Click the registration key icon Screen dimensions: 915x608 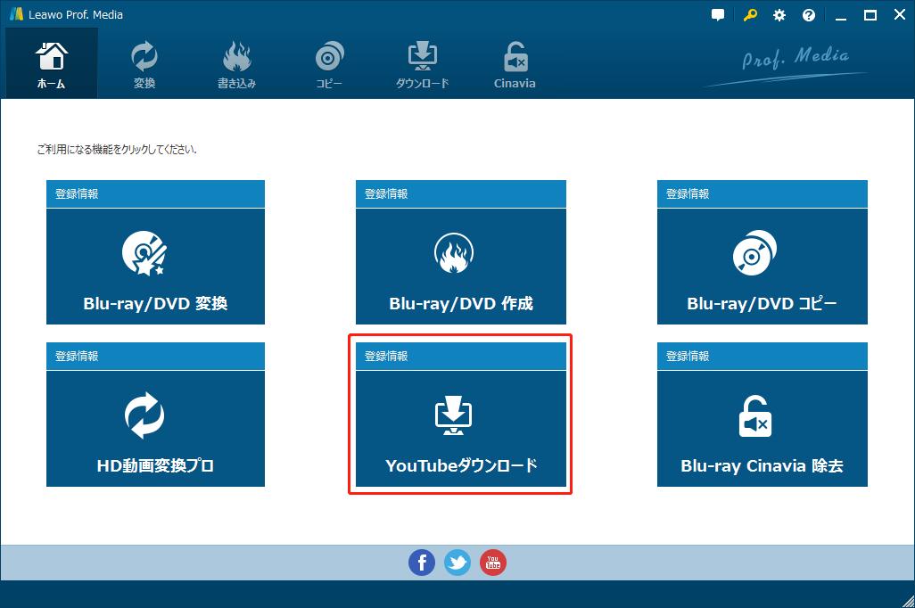(x=748, y=14)
